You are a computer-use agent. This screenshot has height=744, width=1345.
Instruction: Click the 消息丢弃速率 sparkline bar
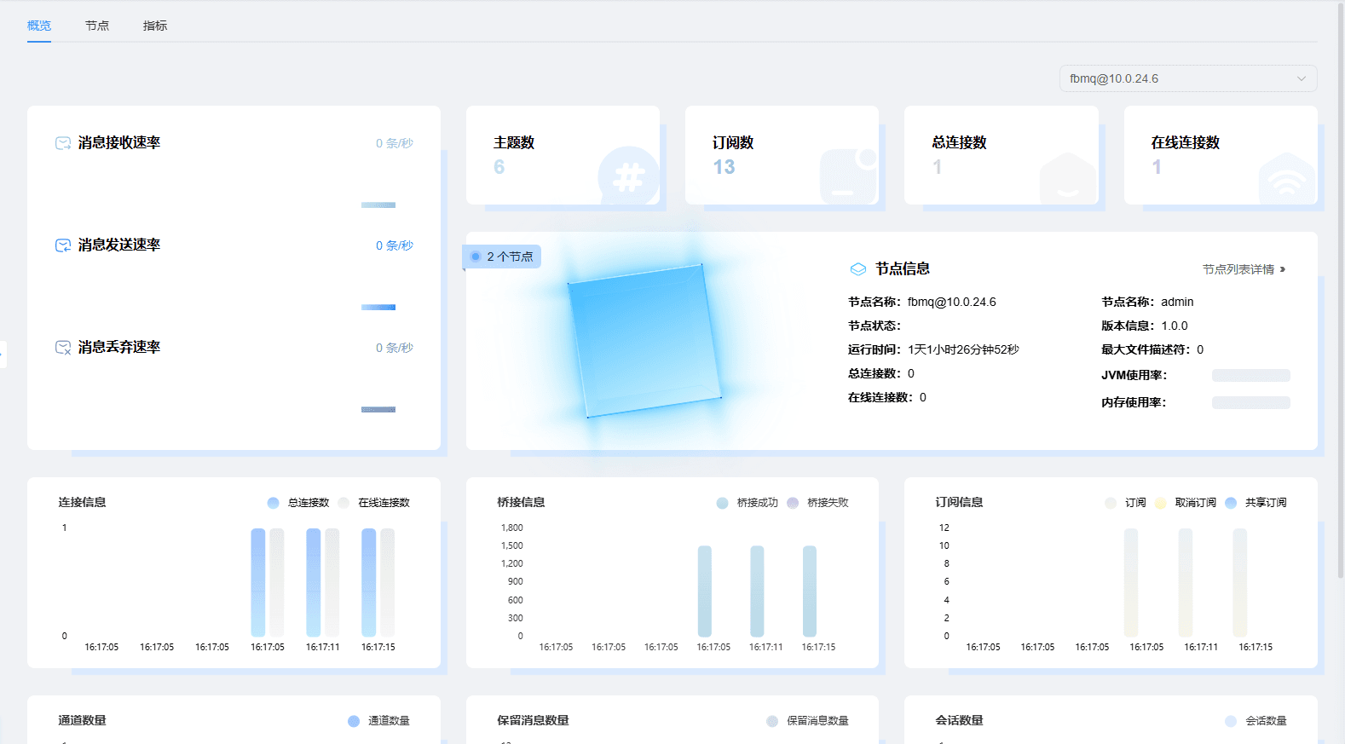click(378, 410)
